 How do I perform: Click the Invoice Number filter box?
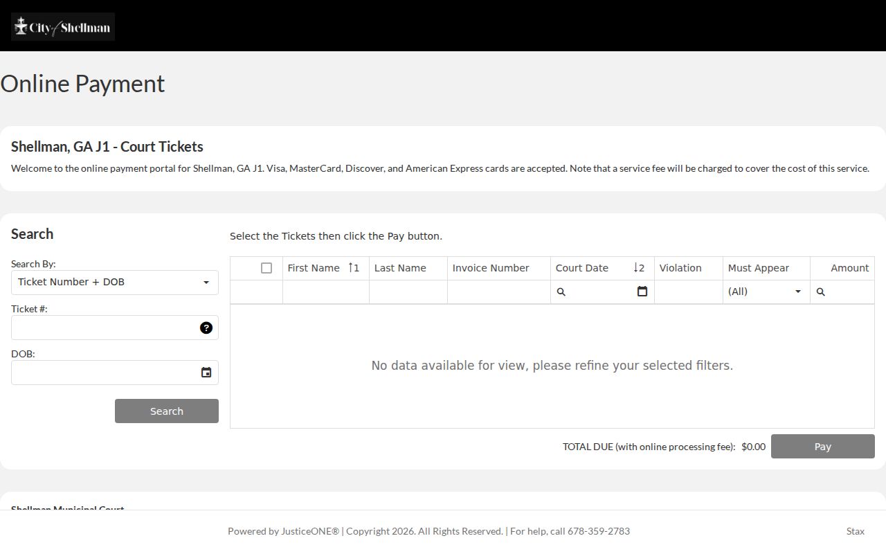pyautogui.click(x=499, y=292)
